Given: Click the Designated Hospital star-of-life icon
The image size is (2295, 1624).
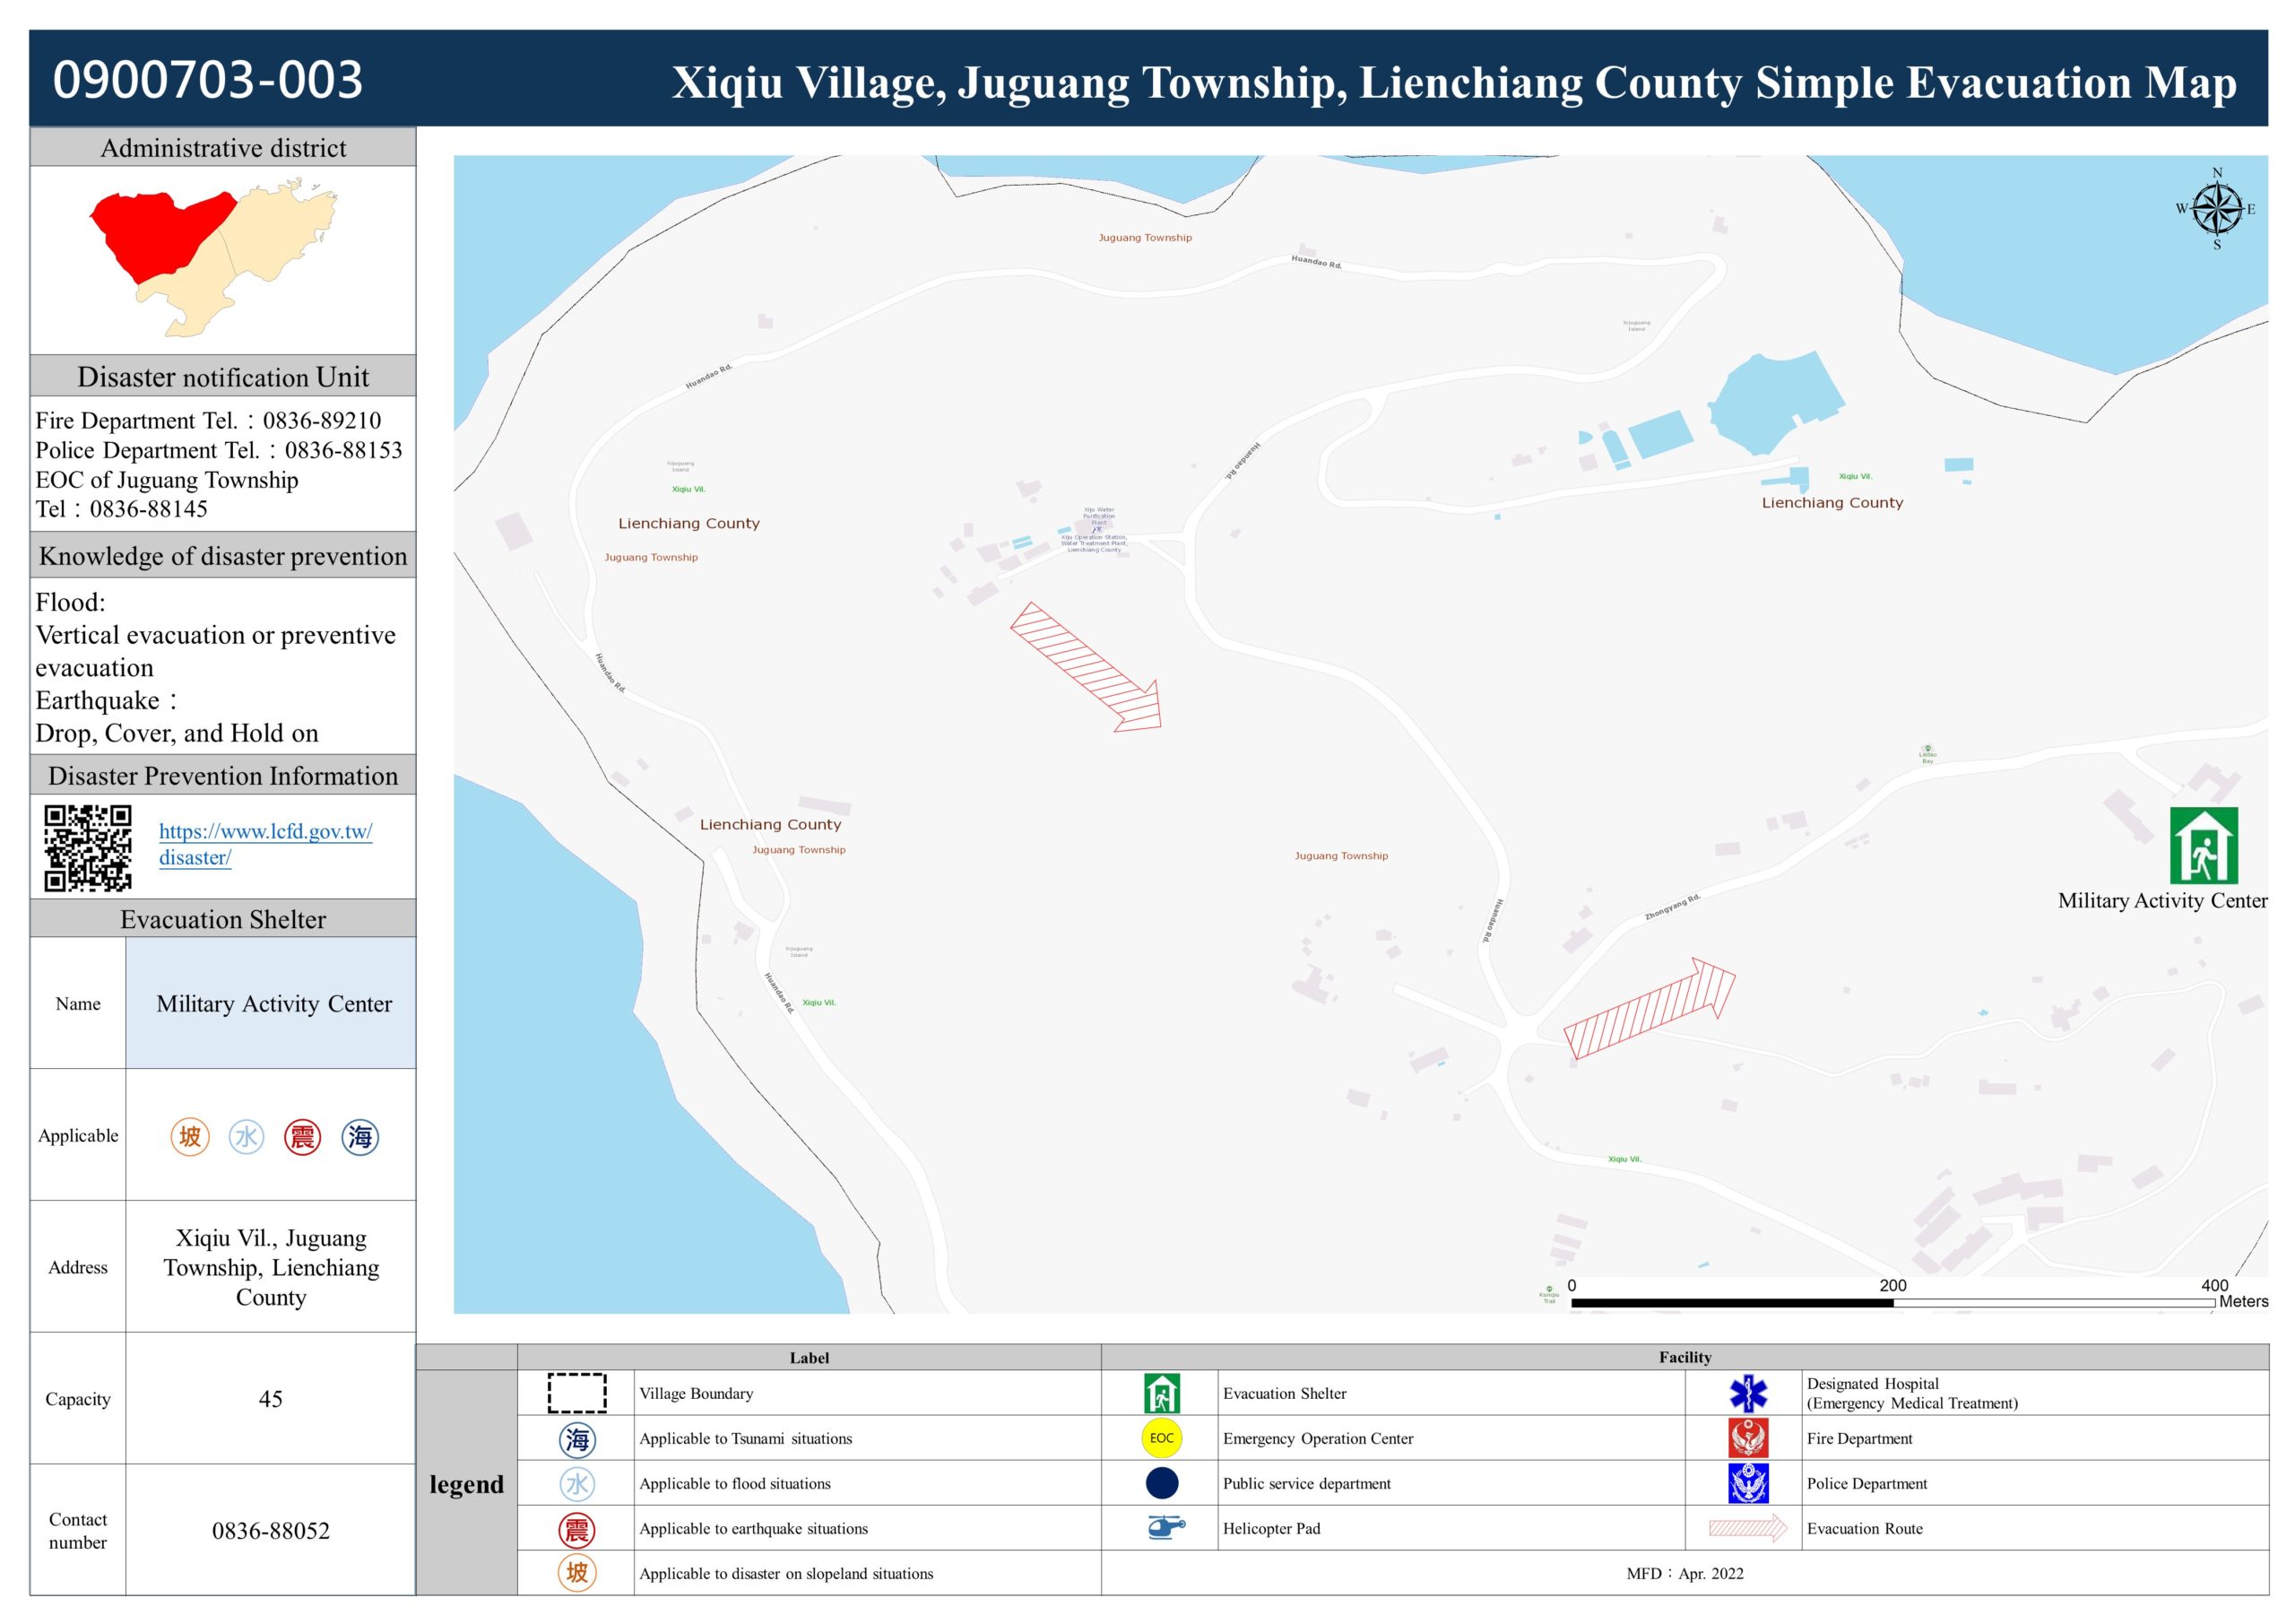Looking at the screenshot, I should pos(1748,1393).
